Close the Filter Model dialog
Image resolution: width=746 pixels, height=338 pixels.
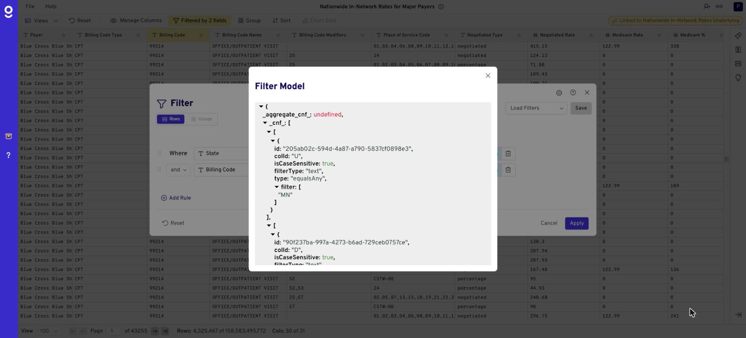488,75
